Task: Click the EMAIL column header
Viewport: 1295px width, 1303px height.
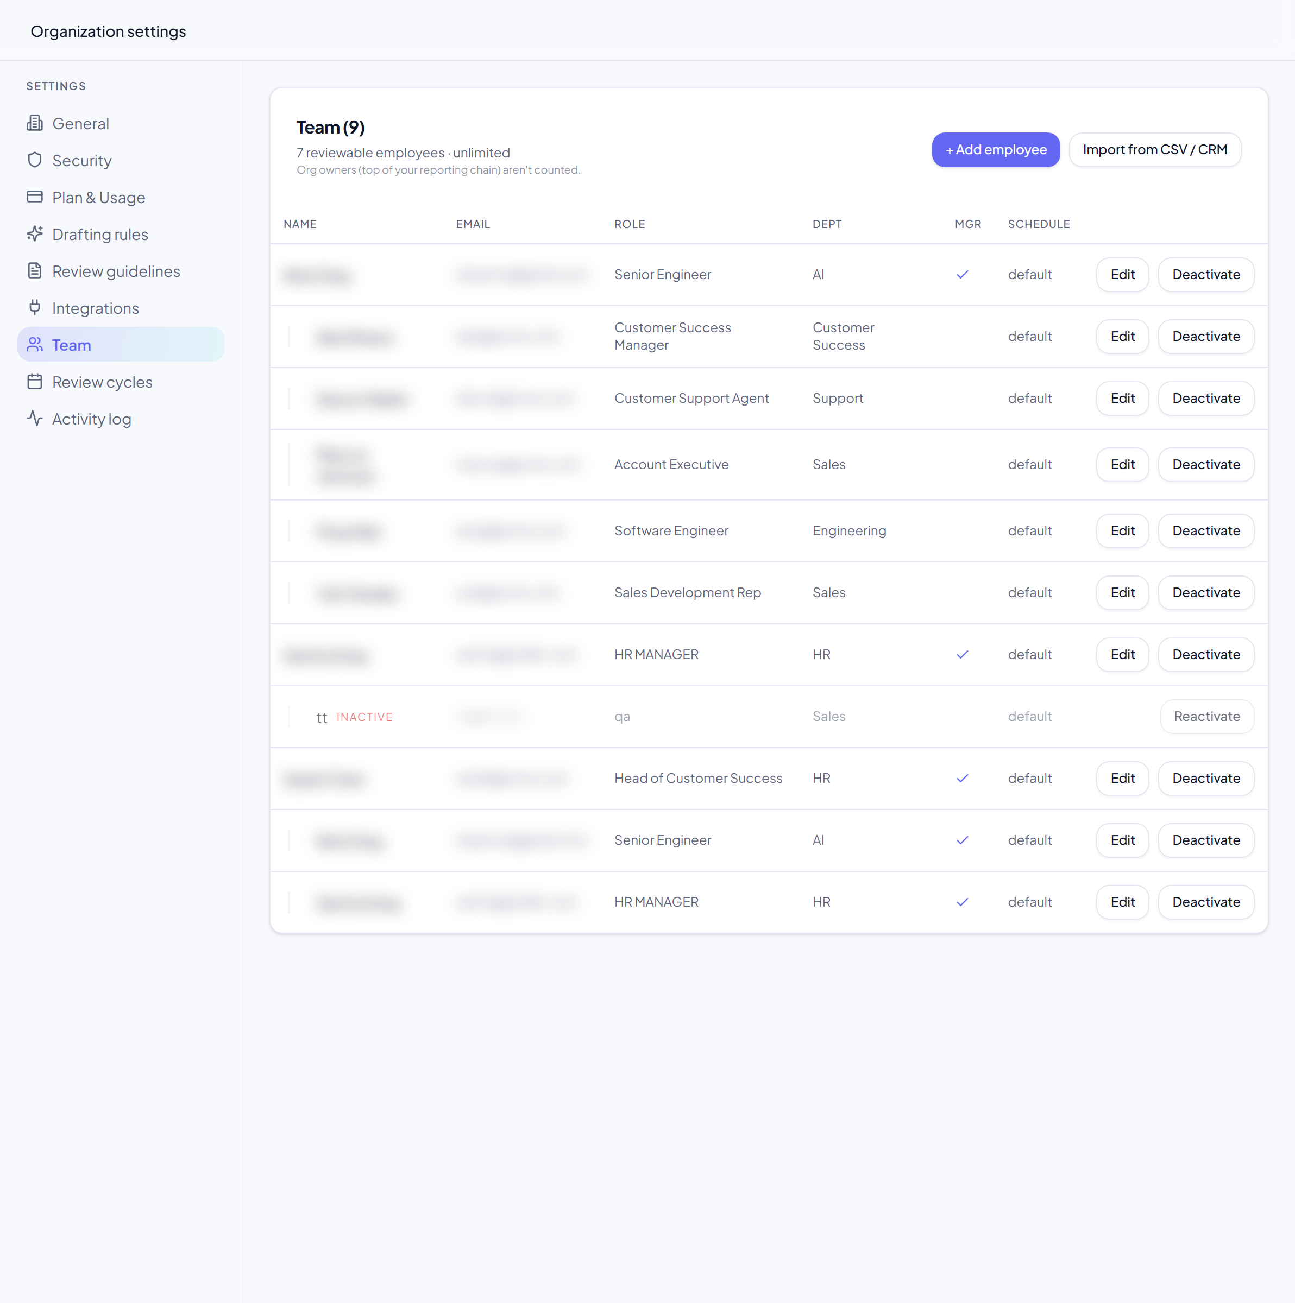Action: (473, 224)
